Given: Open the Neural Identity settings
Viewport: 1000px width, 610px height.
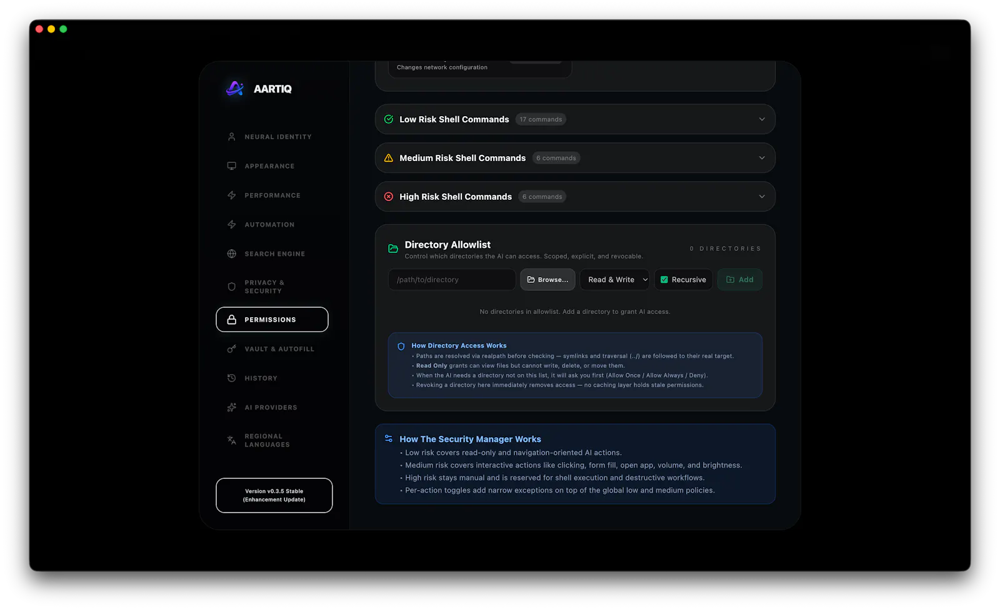Looking at the screenshot, I should point(272,137).
